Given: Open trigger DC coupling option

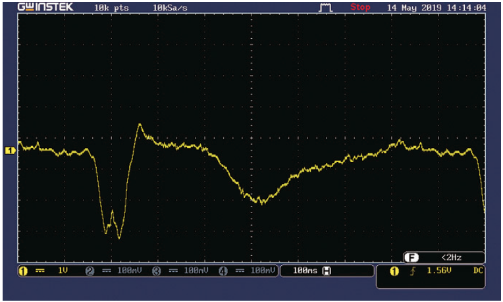Looking at the screenshot, I should coord(478,270).
